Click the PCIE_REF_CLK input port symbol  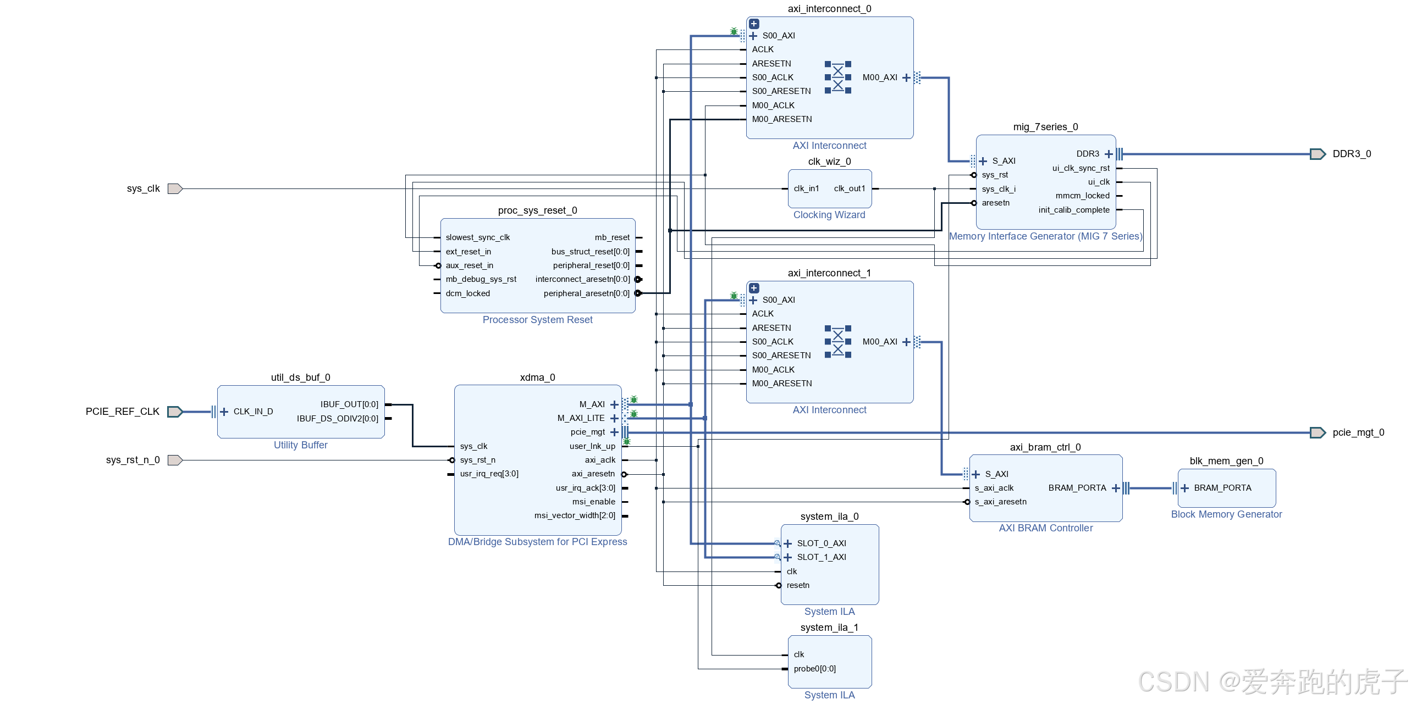(x=174, y=412)
